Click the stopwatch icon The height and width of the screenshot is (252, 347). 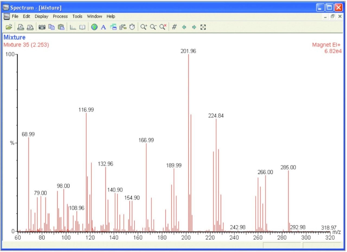tap(132, 27)
